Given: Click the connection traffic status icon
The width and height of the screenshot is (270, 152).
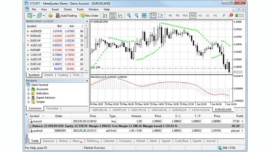Looking at the screenshot, I should (x=220, y=148).
